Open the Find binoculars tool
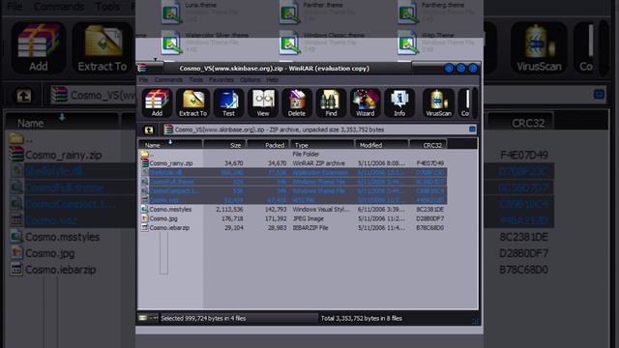619x348 pixels. 331,103
